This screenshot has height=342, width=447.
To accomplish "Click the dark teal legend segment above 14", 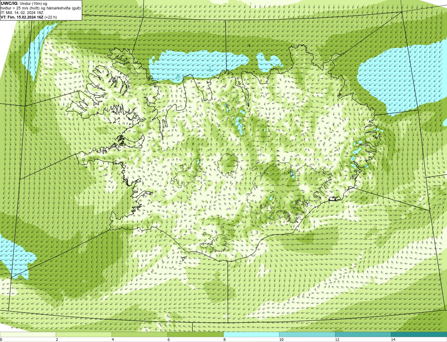I will [x=419, y=334].
